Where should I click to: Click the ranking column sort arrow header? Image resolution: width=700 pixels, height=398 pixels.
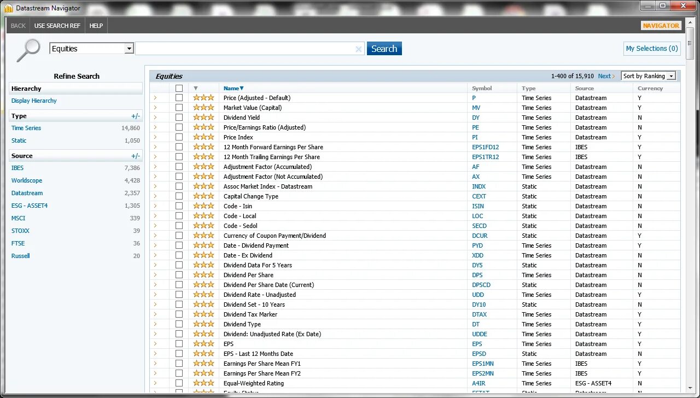196,88
